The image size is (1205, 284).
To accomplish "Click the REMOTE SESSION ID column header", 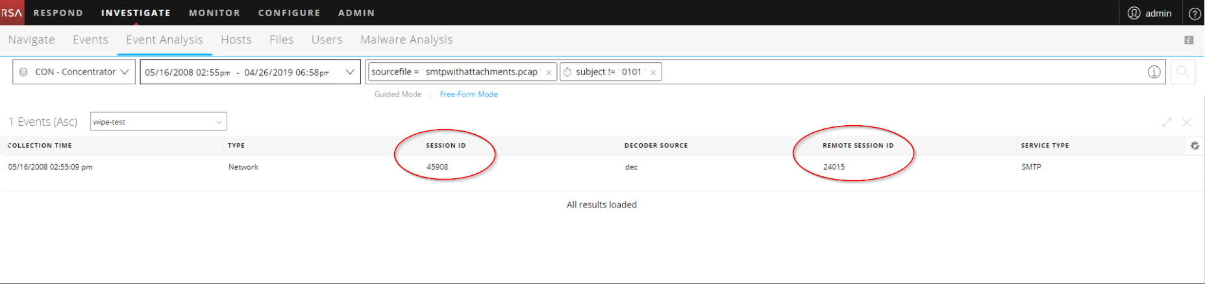I will [x=858, y=146].
